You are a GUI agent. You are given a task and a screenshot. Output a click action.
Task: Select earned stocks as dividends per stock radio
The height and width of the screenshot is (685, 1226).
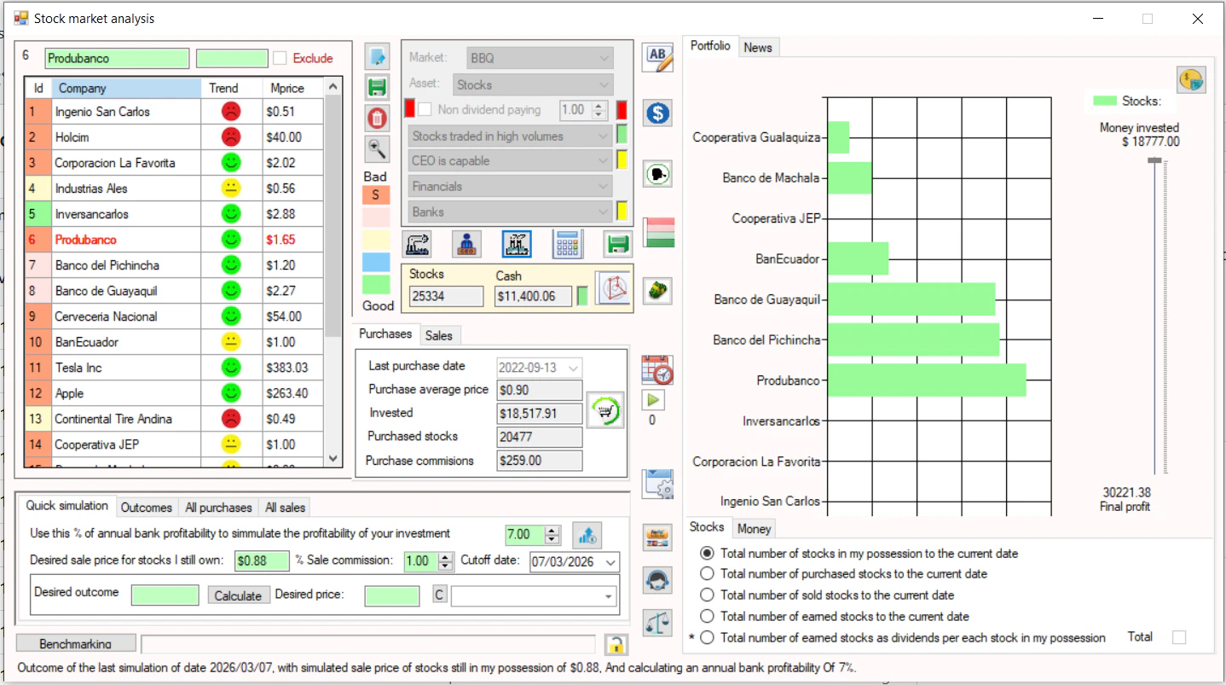(707, 637)
